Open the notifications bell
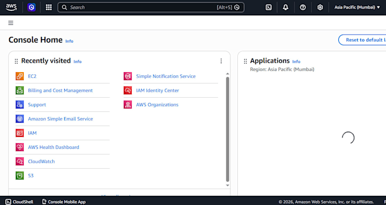Viewport: 386px width, 205px height. pos(286,7)
